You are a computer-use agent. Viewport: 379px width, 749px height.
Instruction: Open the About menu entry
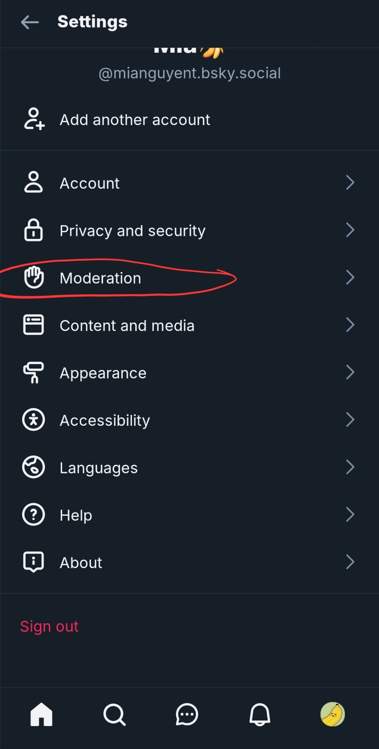tap(81, 563)
